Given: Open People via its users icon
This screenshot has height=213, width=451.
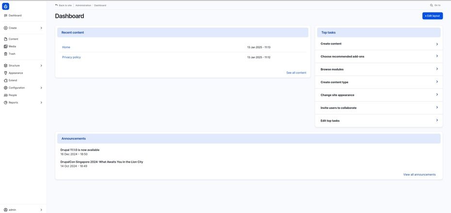Looking at the screenshot, I should pos(6,95).
